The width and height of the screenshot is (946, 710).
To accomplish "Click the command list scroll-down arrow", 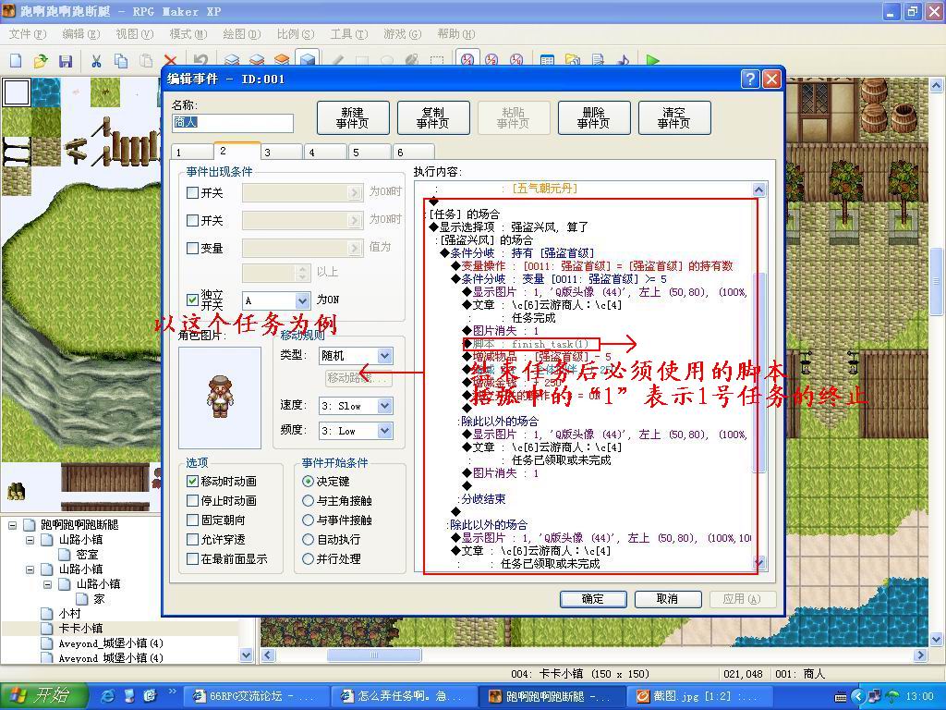I will tap(759, 563).
